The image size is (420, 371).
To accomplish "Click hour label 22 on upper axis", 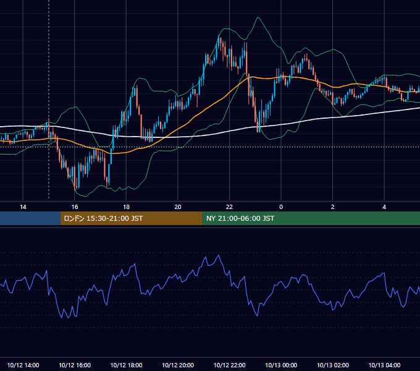I will (229, 207).
